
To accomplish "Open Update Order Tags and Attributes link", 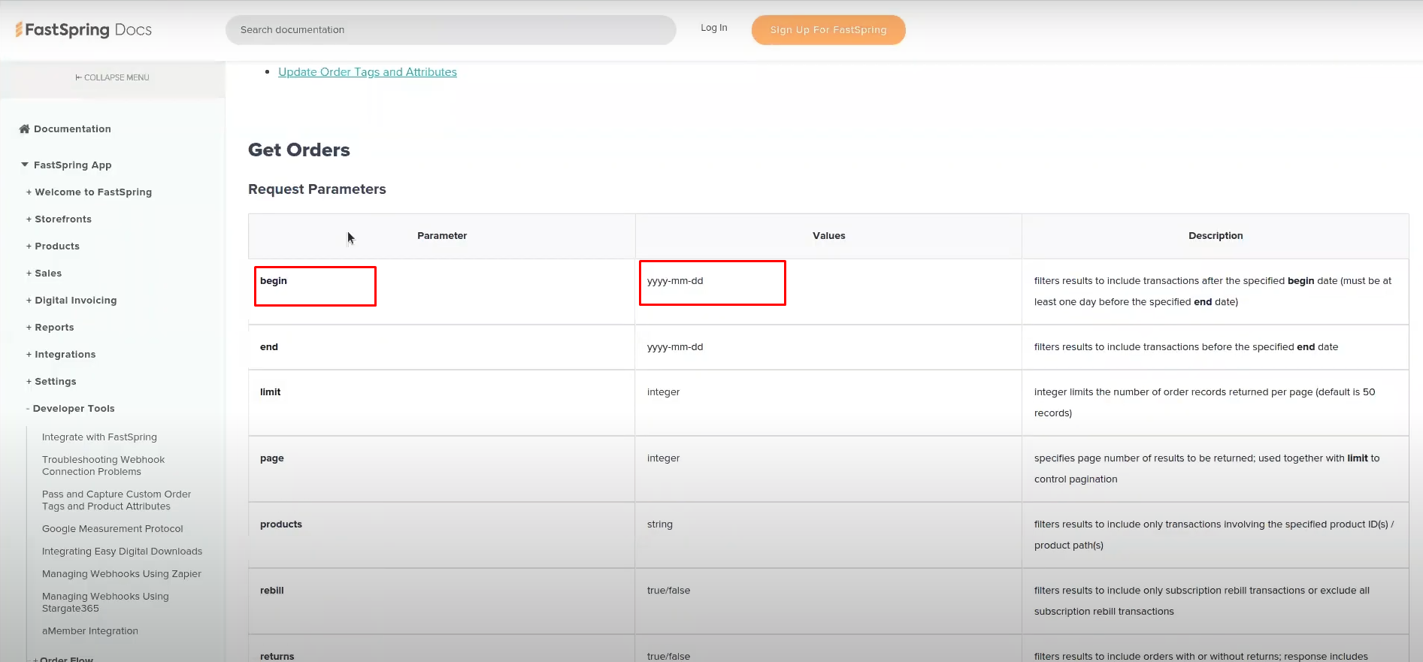I will click(x=368, y=72).
